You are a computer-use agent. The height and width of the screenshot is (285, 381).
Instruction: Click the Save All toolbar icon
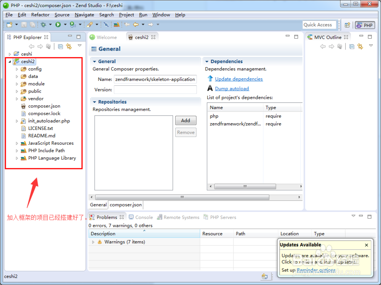pos(32,24)
